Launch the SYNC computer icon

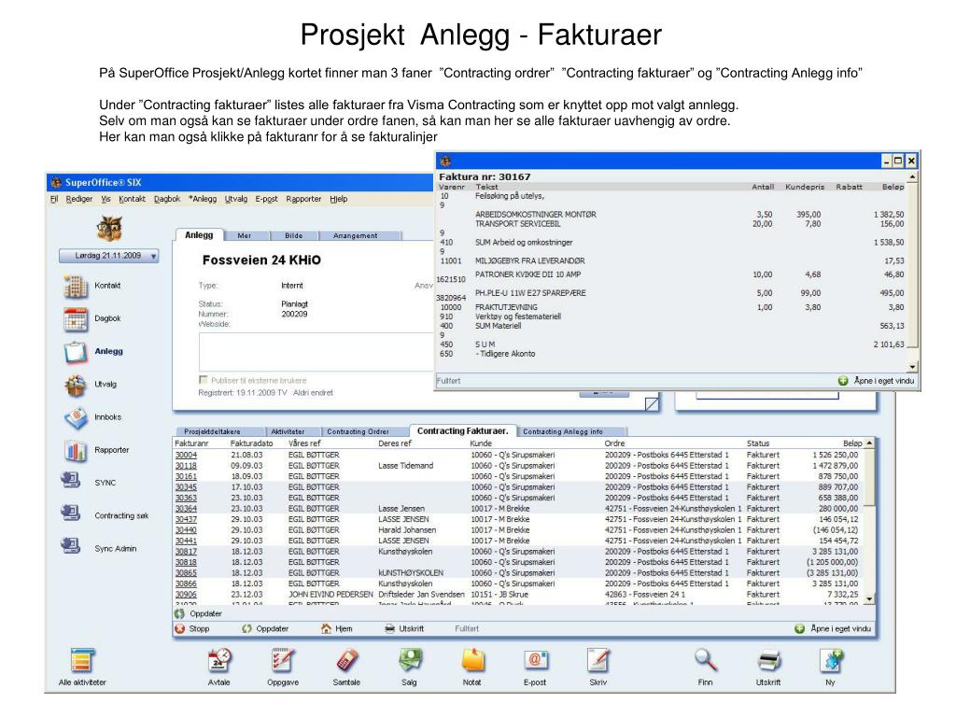click(71, 481)
